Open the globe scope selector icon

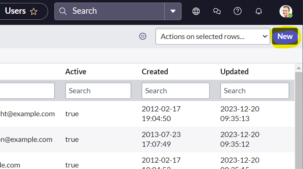pyautogui.click(x=196, y=11)
